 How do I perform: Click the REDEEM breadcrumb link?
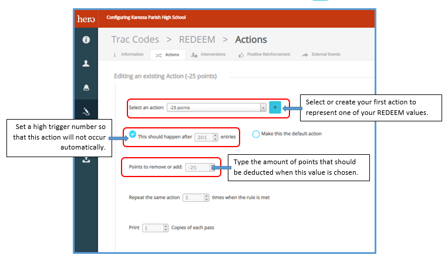[197, 40]
